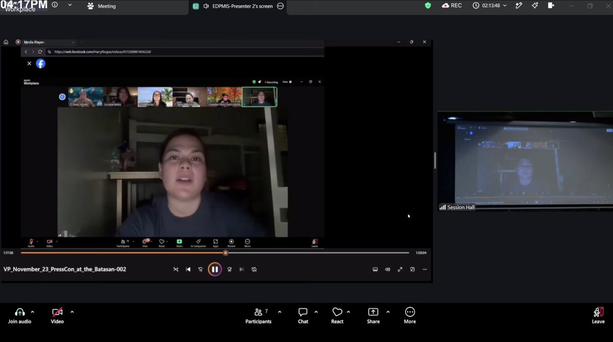The height and width of the screenshot is (342, 613).
Task: Select the Canadian Pinoy Radio participant thumbnail
Action: click(x=224, y=97)
